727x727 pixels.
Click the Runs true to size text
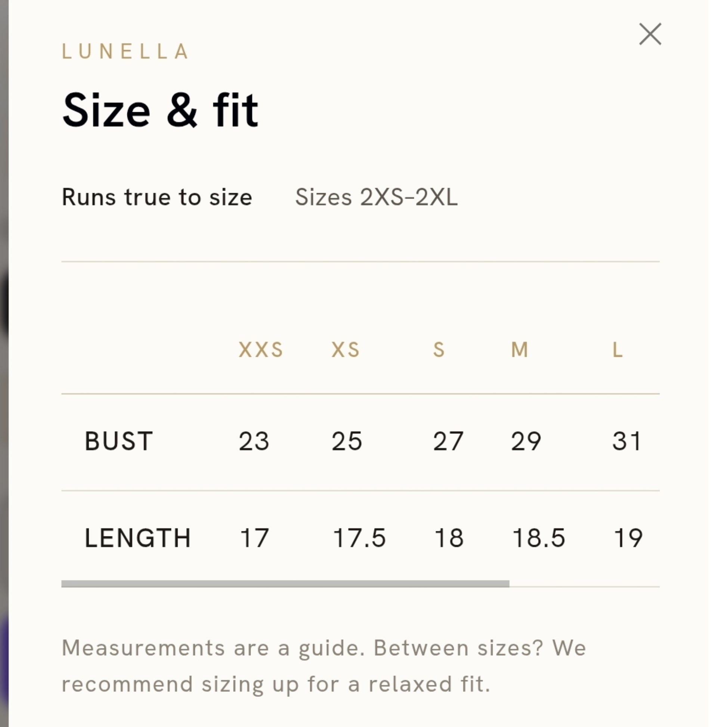157,197
